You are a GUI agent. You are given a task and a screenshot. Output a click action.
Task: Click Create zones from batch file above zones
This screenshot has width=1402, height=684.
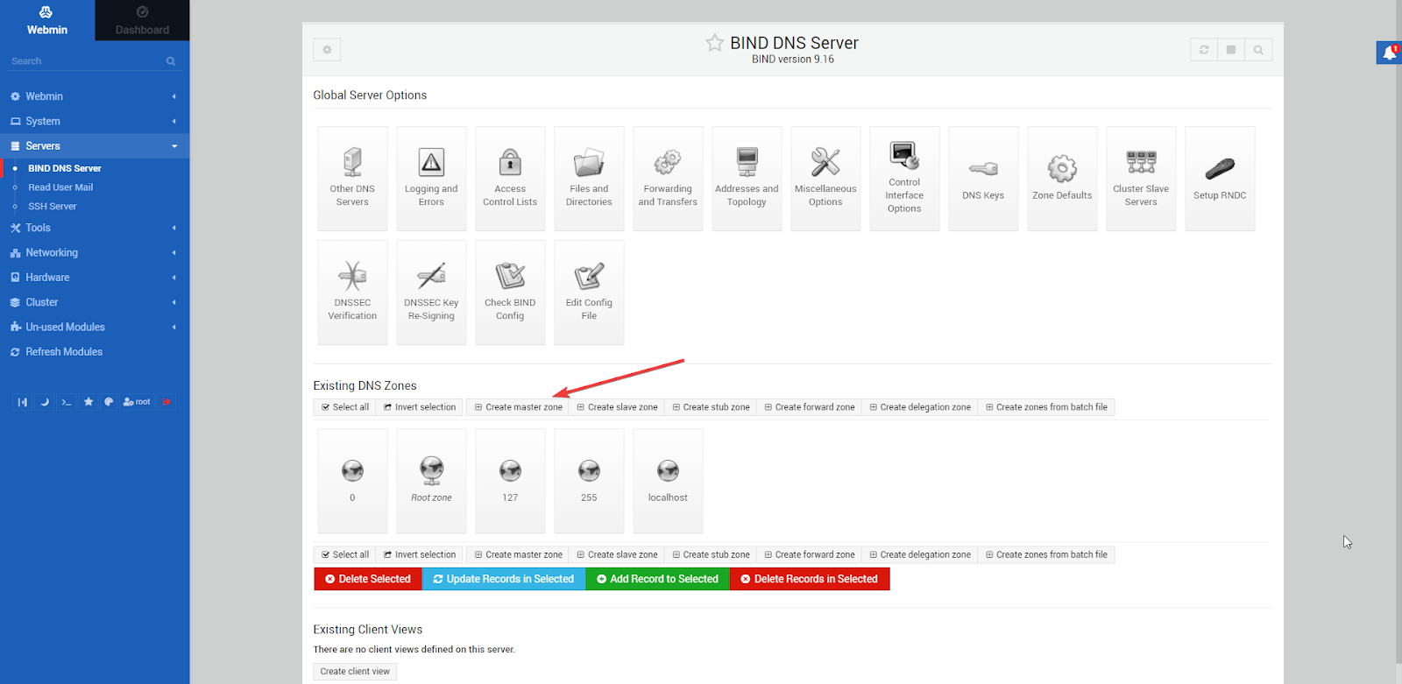tap(1046, 407)
